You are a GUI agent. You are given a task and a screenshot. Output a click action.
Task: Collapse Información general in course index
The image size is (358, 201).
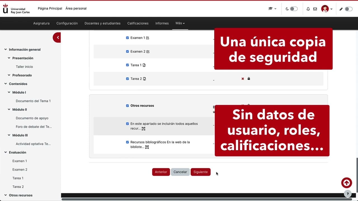(x=6, y=49)
